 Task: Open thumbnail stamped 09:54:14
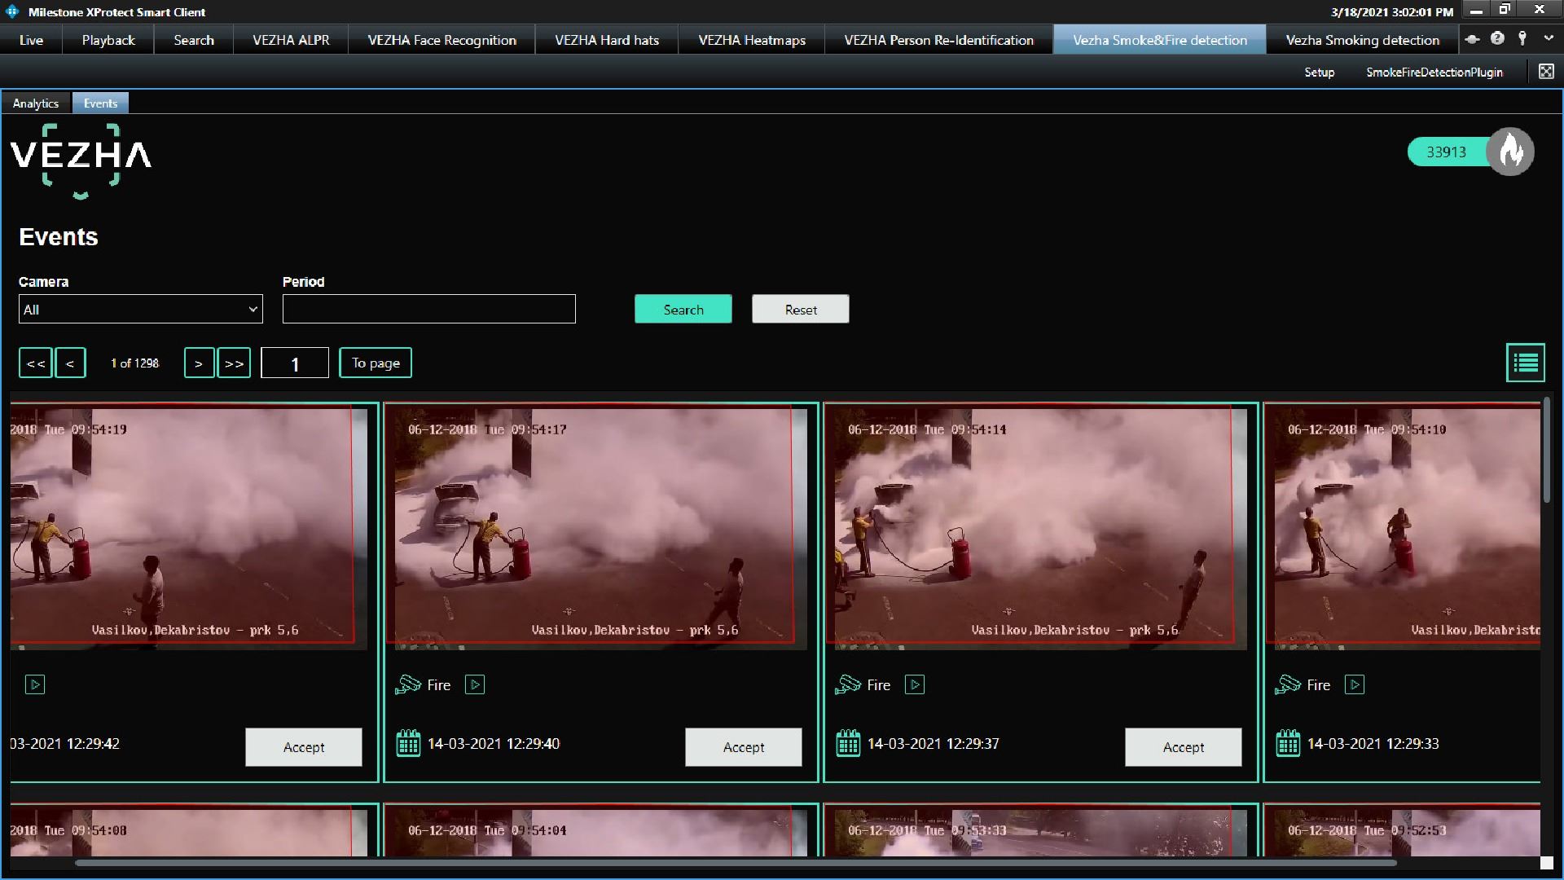click(x=1040, y=529)
